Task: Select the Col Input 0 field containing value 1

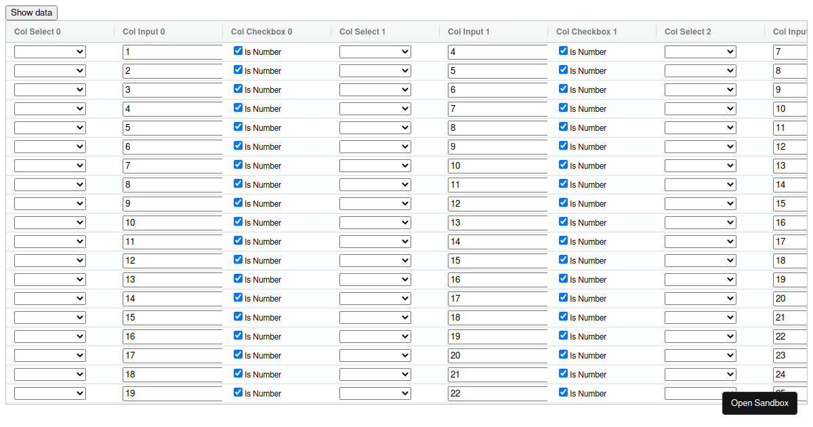Action: click(168, 52)
